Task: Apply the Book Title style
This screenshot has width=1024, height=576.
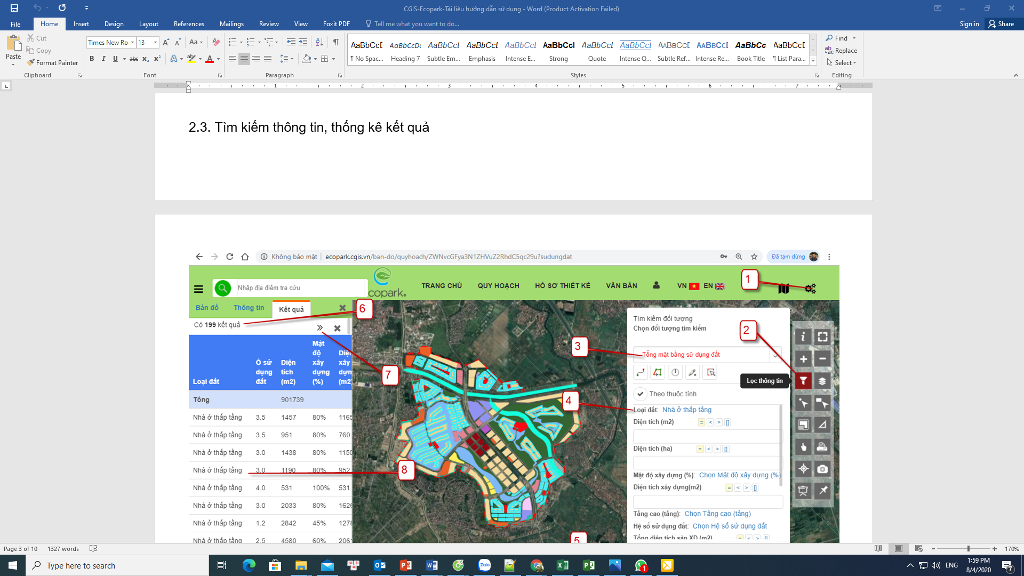Action: [750, 51]
